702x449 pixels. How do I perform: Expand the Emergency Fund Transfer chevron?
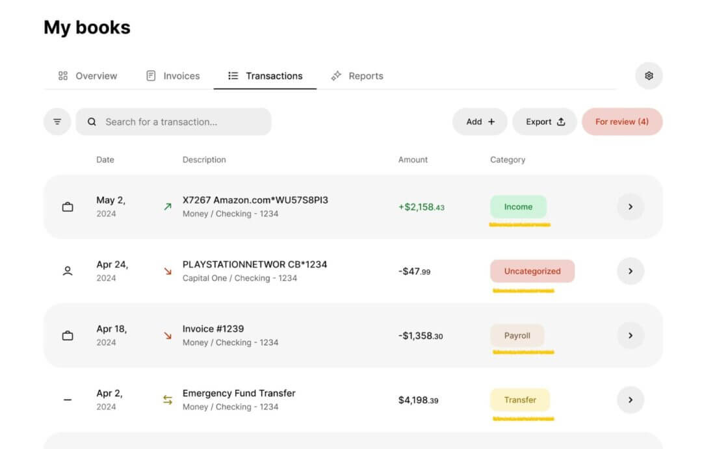tap(630, 400)
